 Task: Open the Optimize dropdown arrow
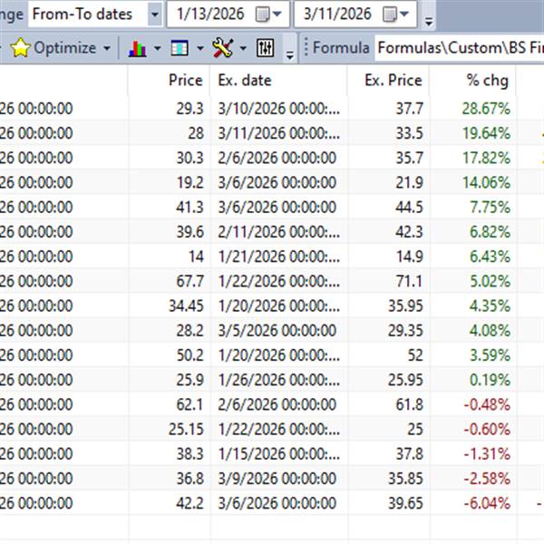(107, 48)
